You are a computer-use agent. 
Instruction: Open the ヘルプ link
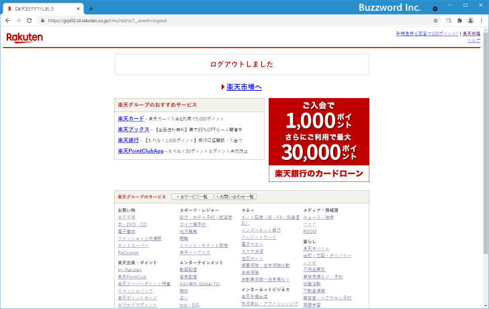pos(474,40)
